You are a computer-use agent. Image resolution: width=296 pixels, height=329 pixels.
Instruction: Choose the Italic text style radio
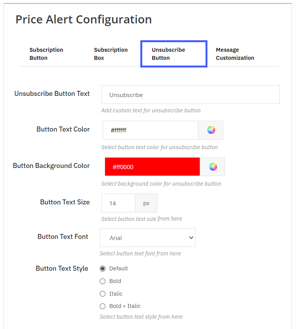pyautogui.click(x=102, y=294)
